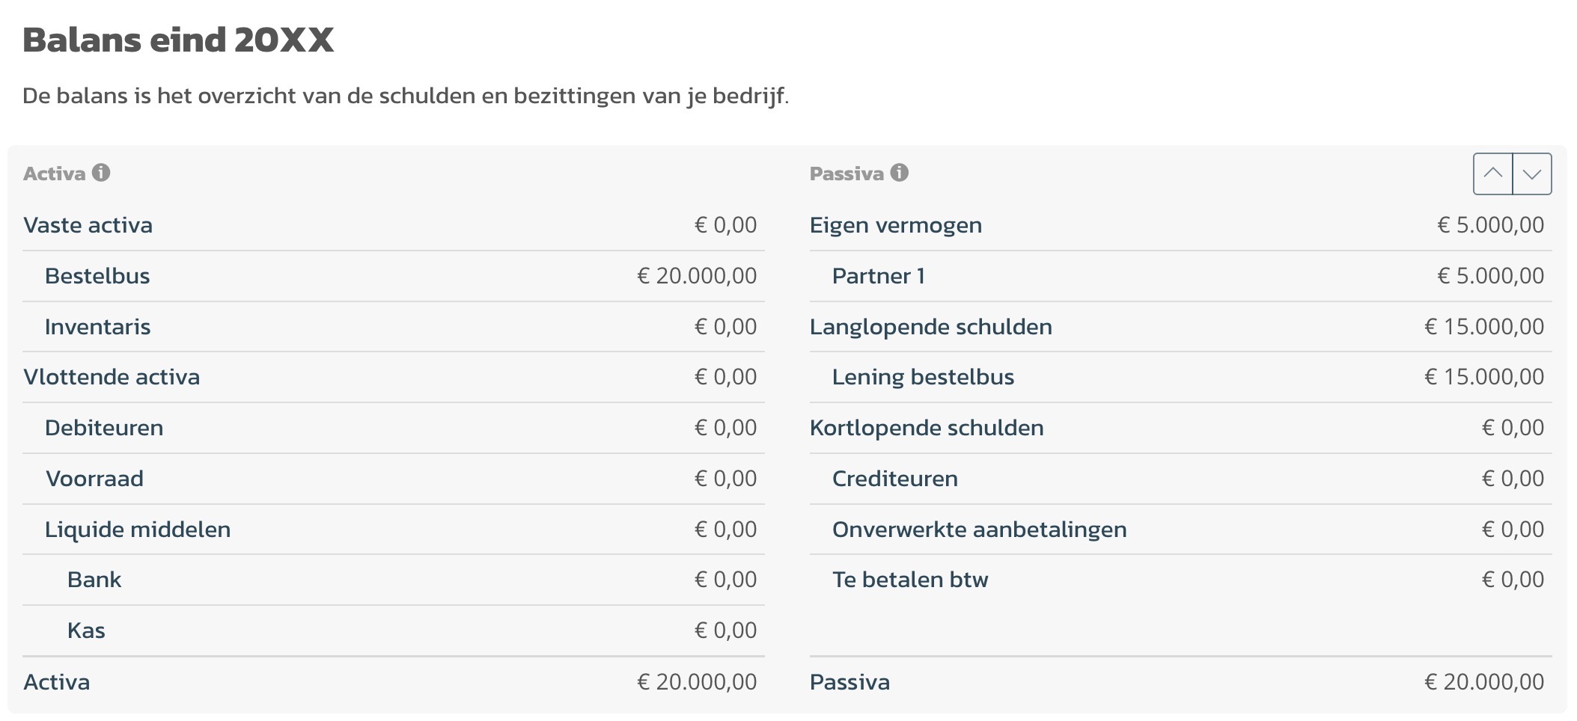
Task: Click the Liquide middelen row
Action: (x=394, y=530)
